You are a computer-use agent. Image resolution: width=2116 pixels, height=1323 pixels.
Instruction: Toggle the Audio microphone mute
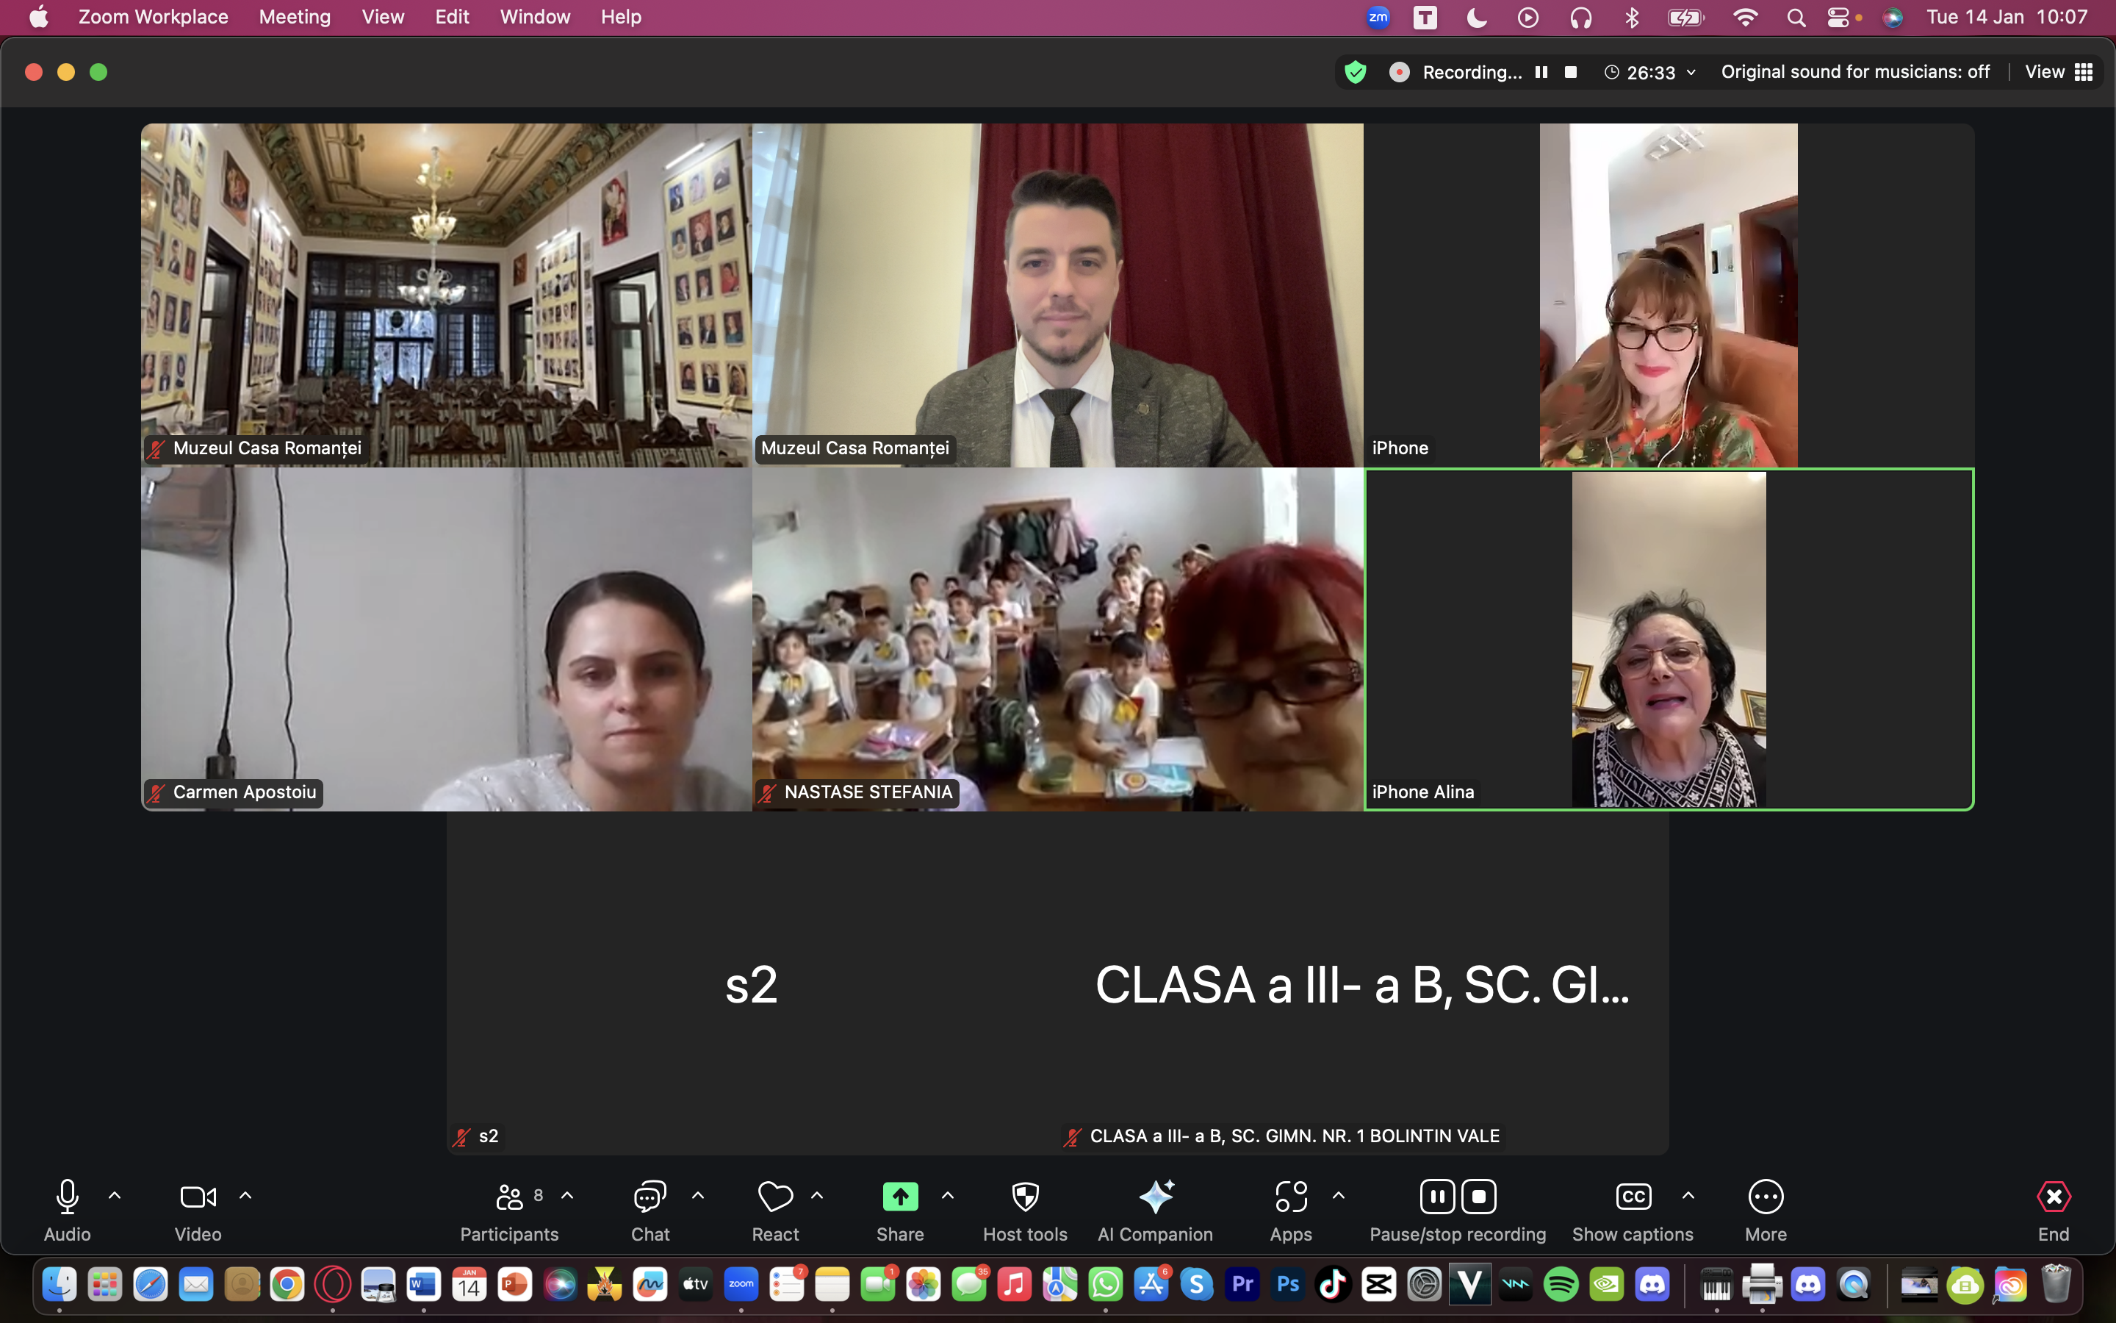click(68, 1197)
